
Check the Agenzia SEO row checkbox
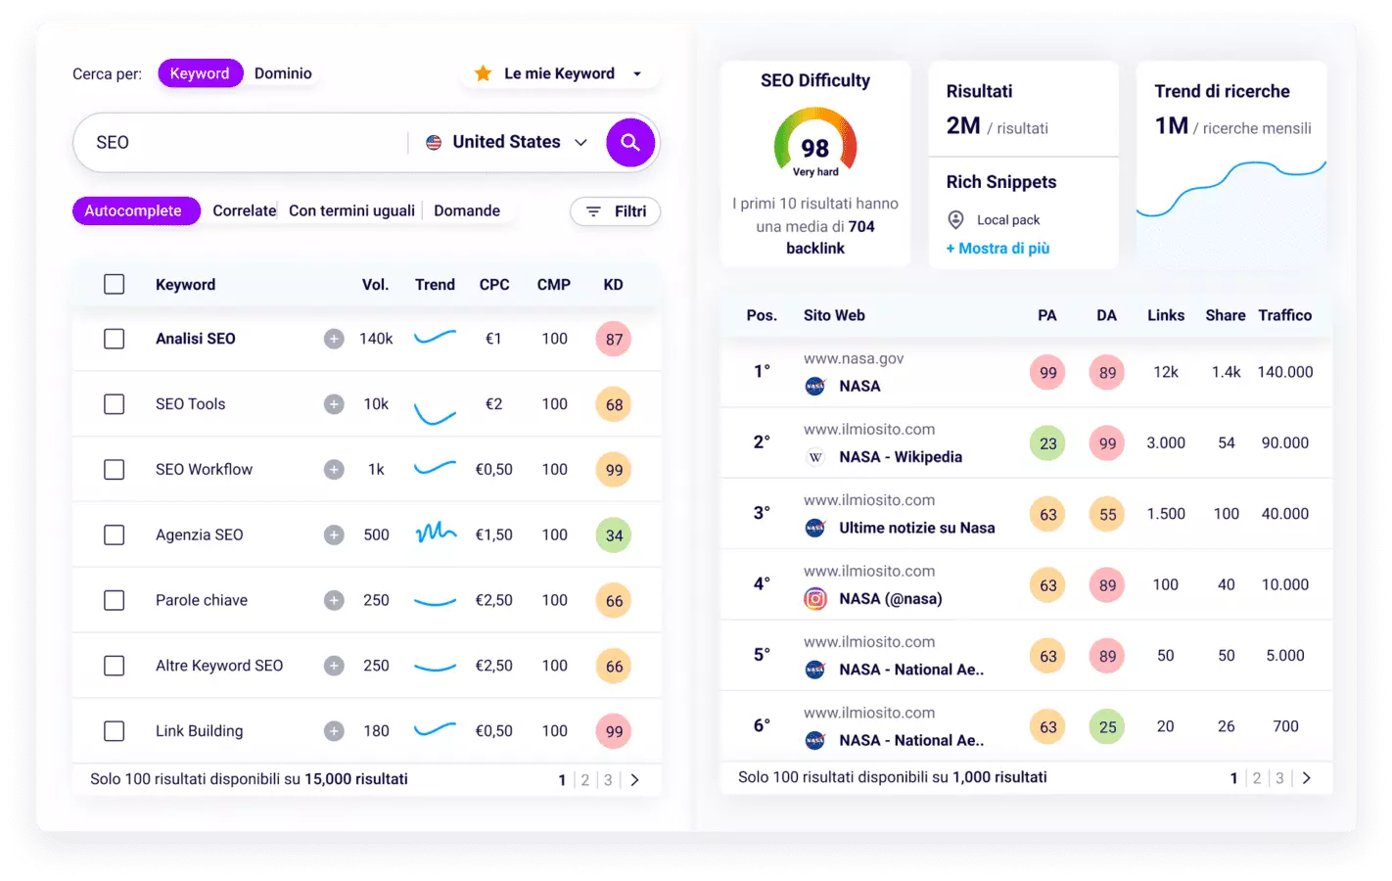coord(115,534)
